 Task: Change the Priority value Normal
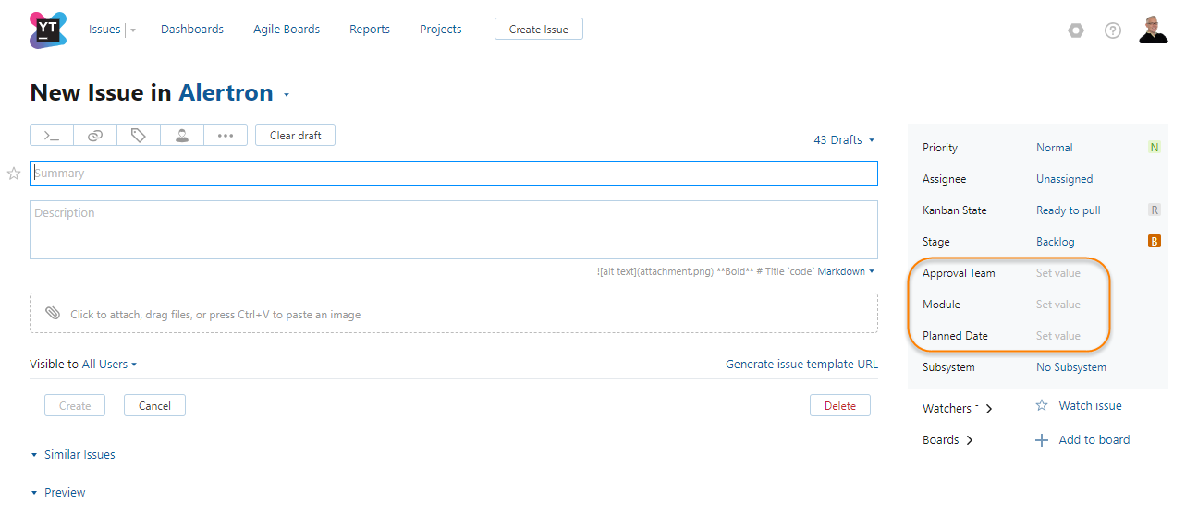pyautogui.click(x=1055, y=148)
